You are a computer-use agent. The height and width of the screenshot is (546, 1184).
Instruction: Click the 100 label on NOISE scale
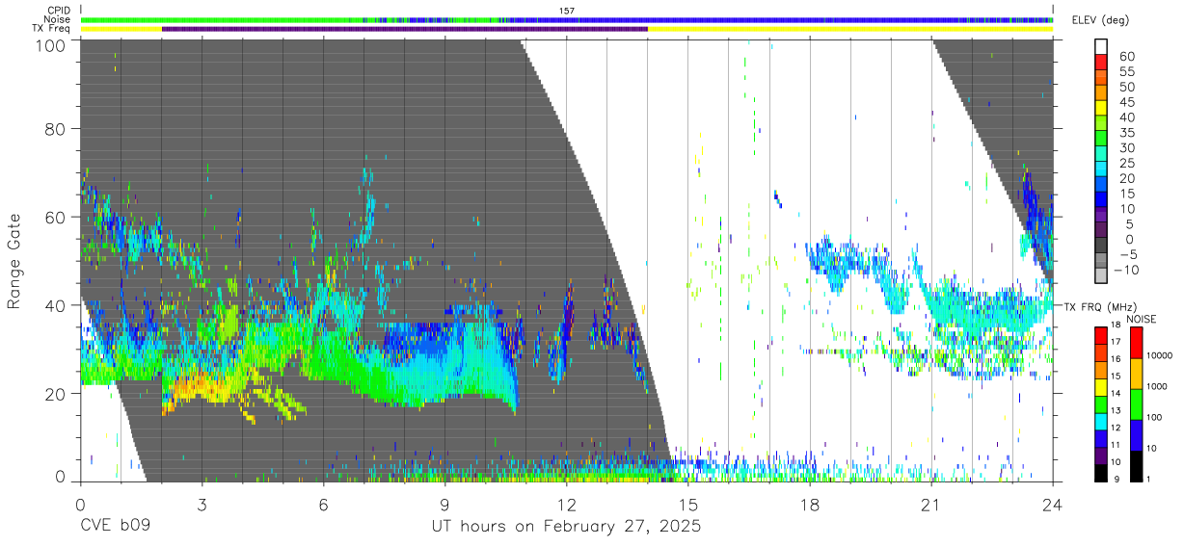coord(1155,417)
